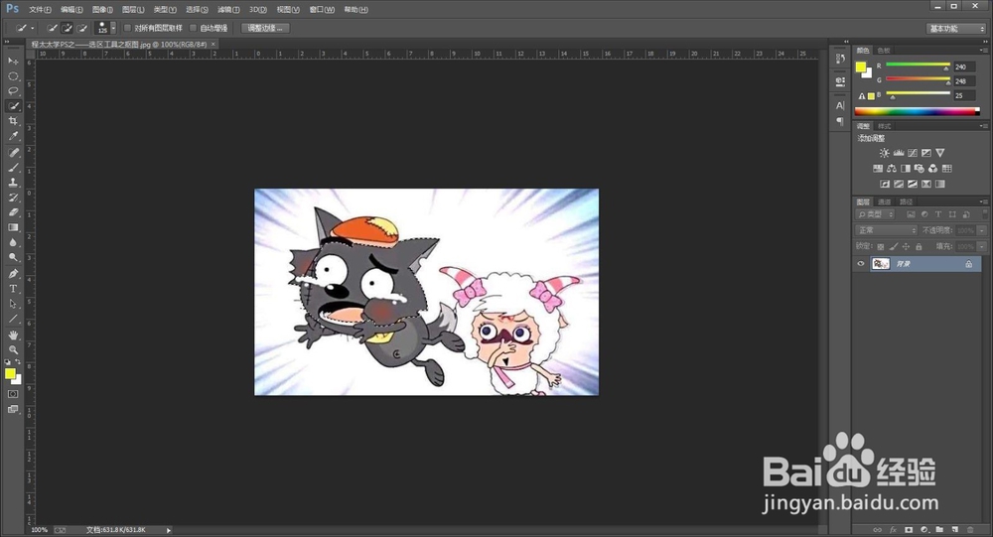The image size is (993, 537).
Task: Select the Move tool
Action: (x=13, y=61)
